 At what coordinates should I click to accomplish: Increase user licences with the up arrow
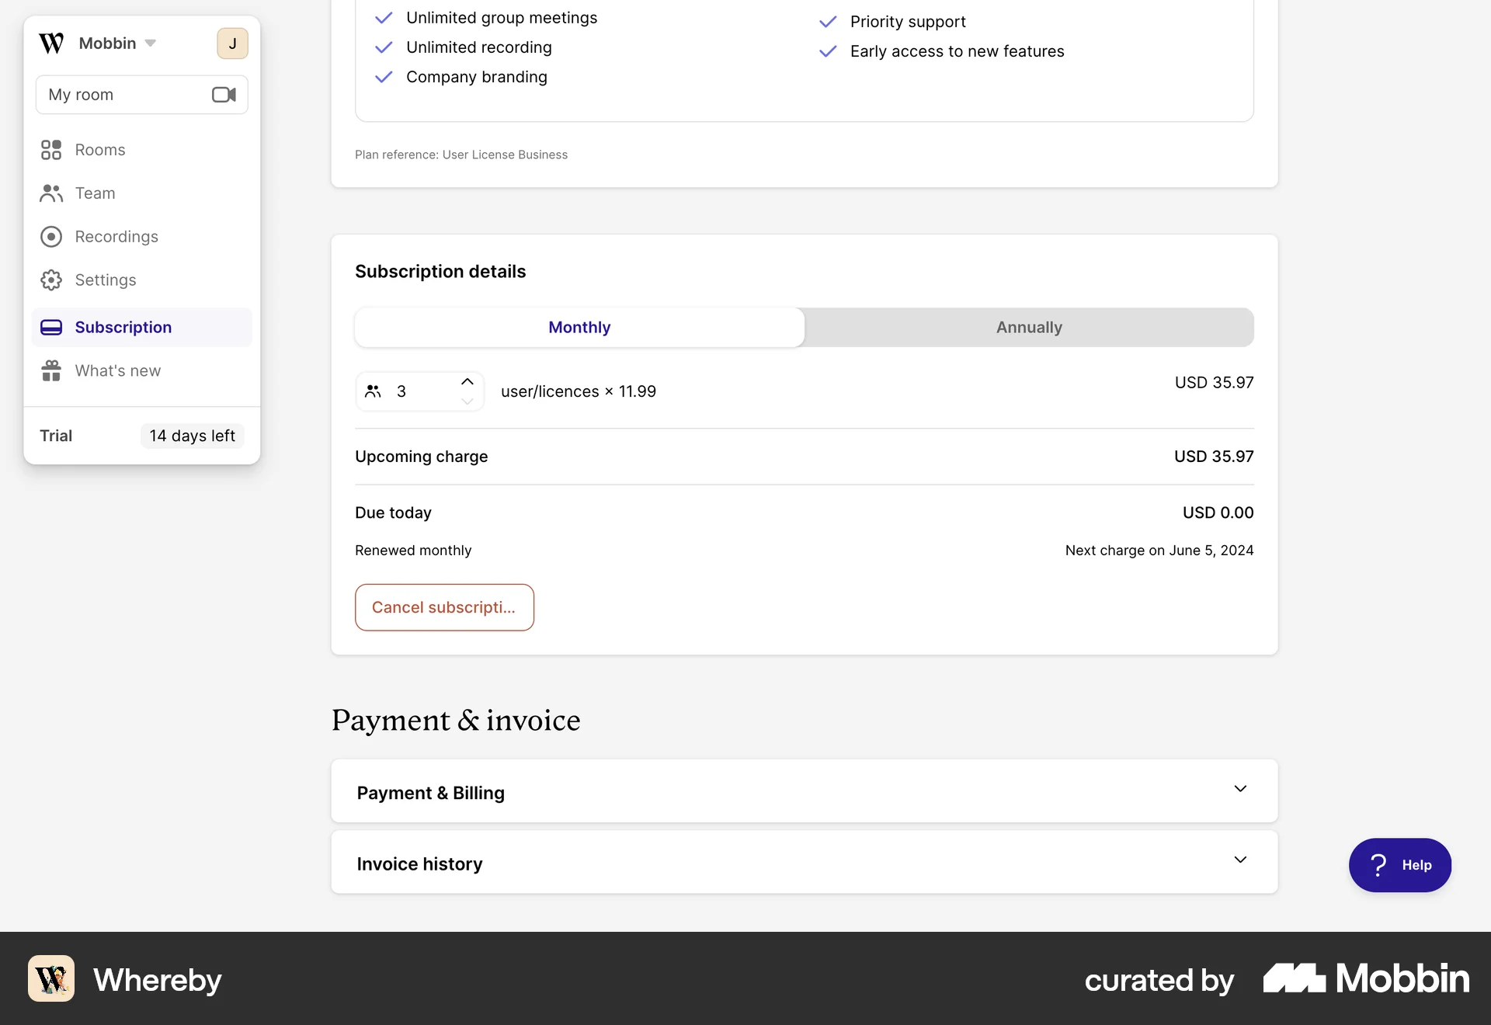click(467, 381)
